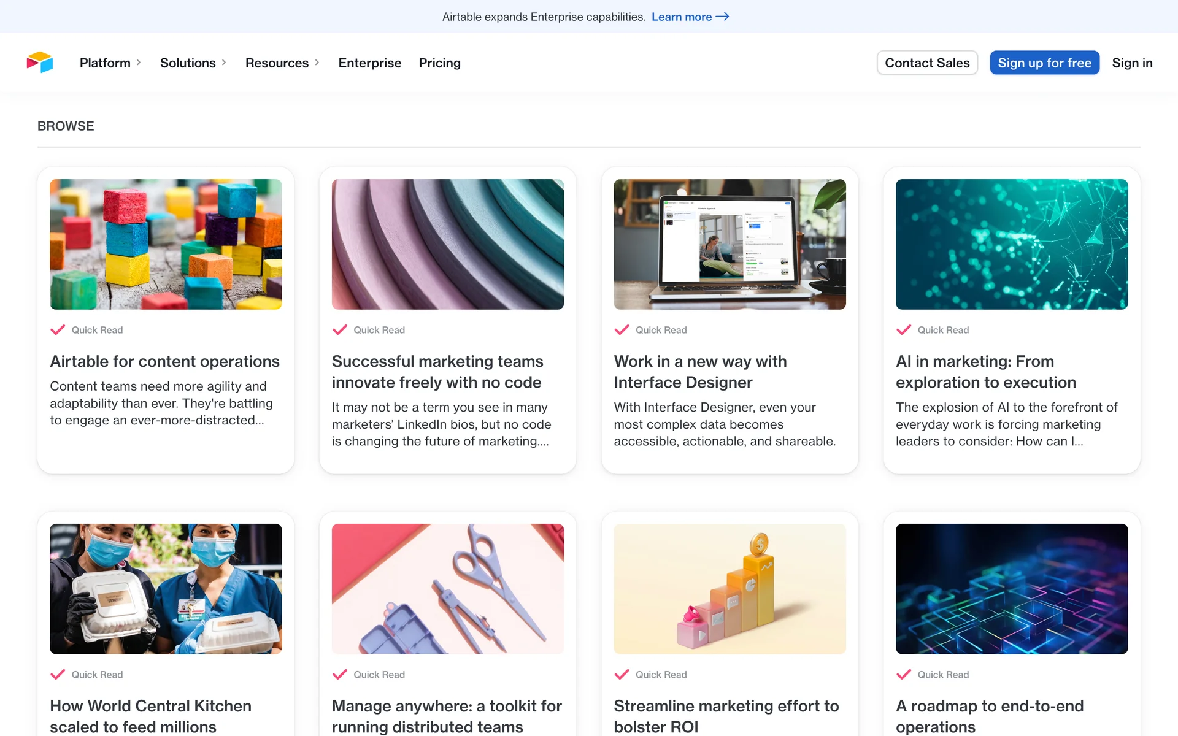Click checkmark icon on AI in marketing card
The image size is (1178, 736).
(903, 330)
